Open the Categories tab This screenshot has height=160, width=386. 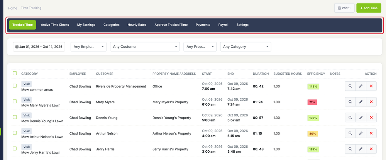pos(112,25)
